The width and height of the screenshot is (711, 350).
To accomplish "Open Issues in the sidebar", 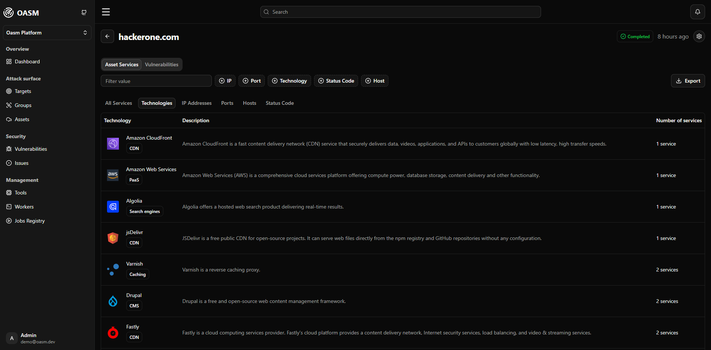I will 47,163.
